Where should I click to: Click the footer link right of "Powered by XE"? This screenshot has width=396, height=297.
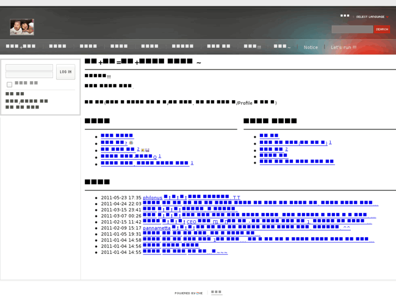216,292
